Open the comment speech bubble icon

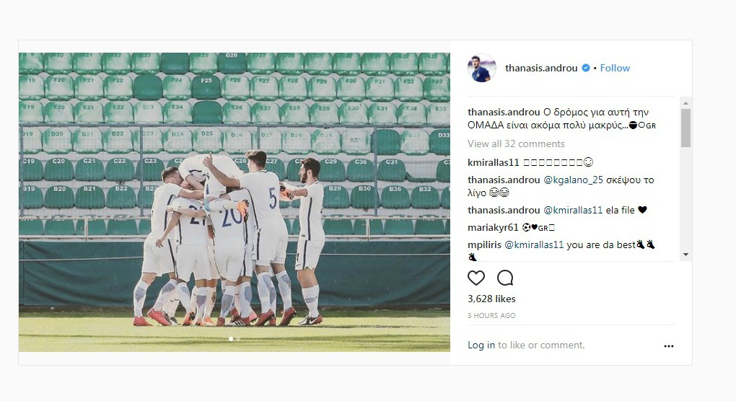505,278
